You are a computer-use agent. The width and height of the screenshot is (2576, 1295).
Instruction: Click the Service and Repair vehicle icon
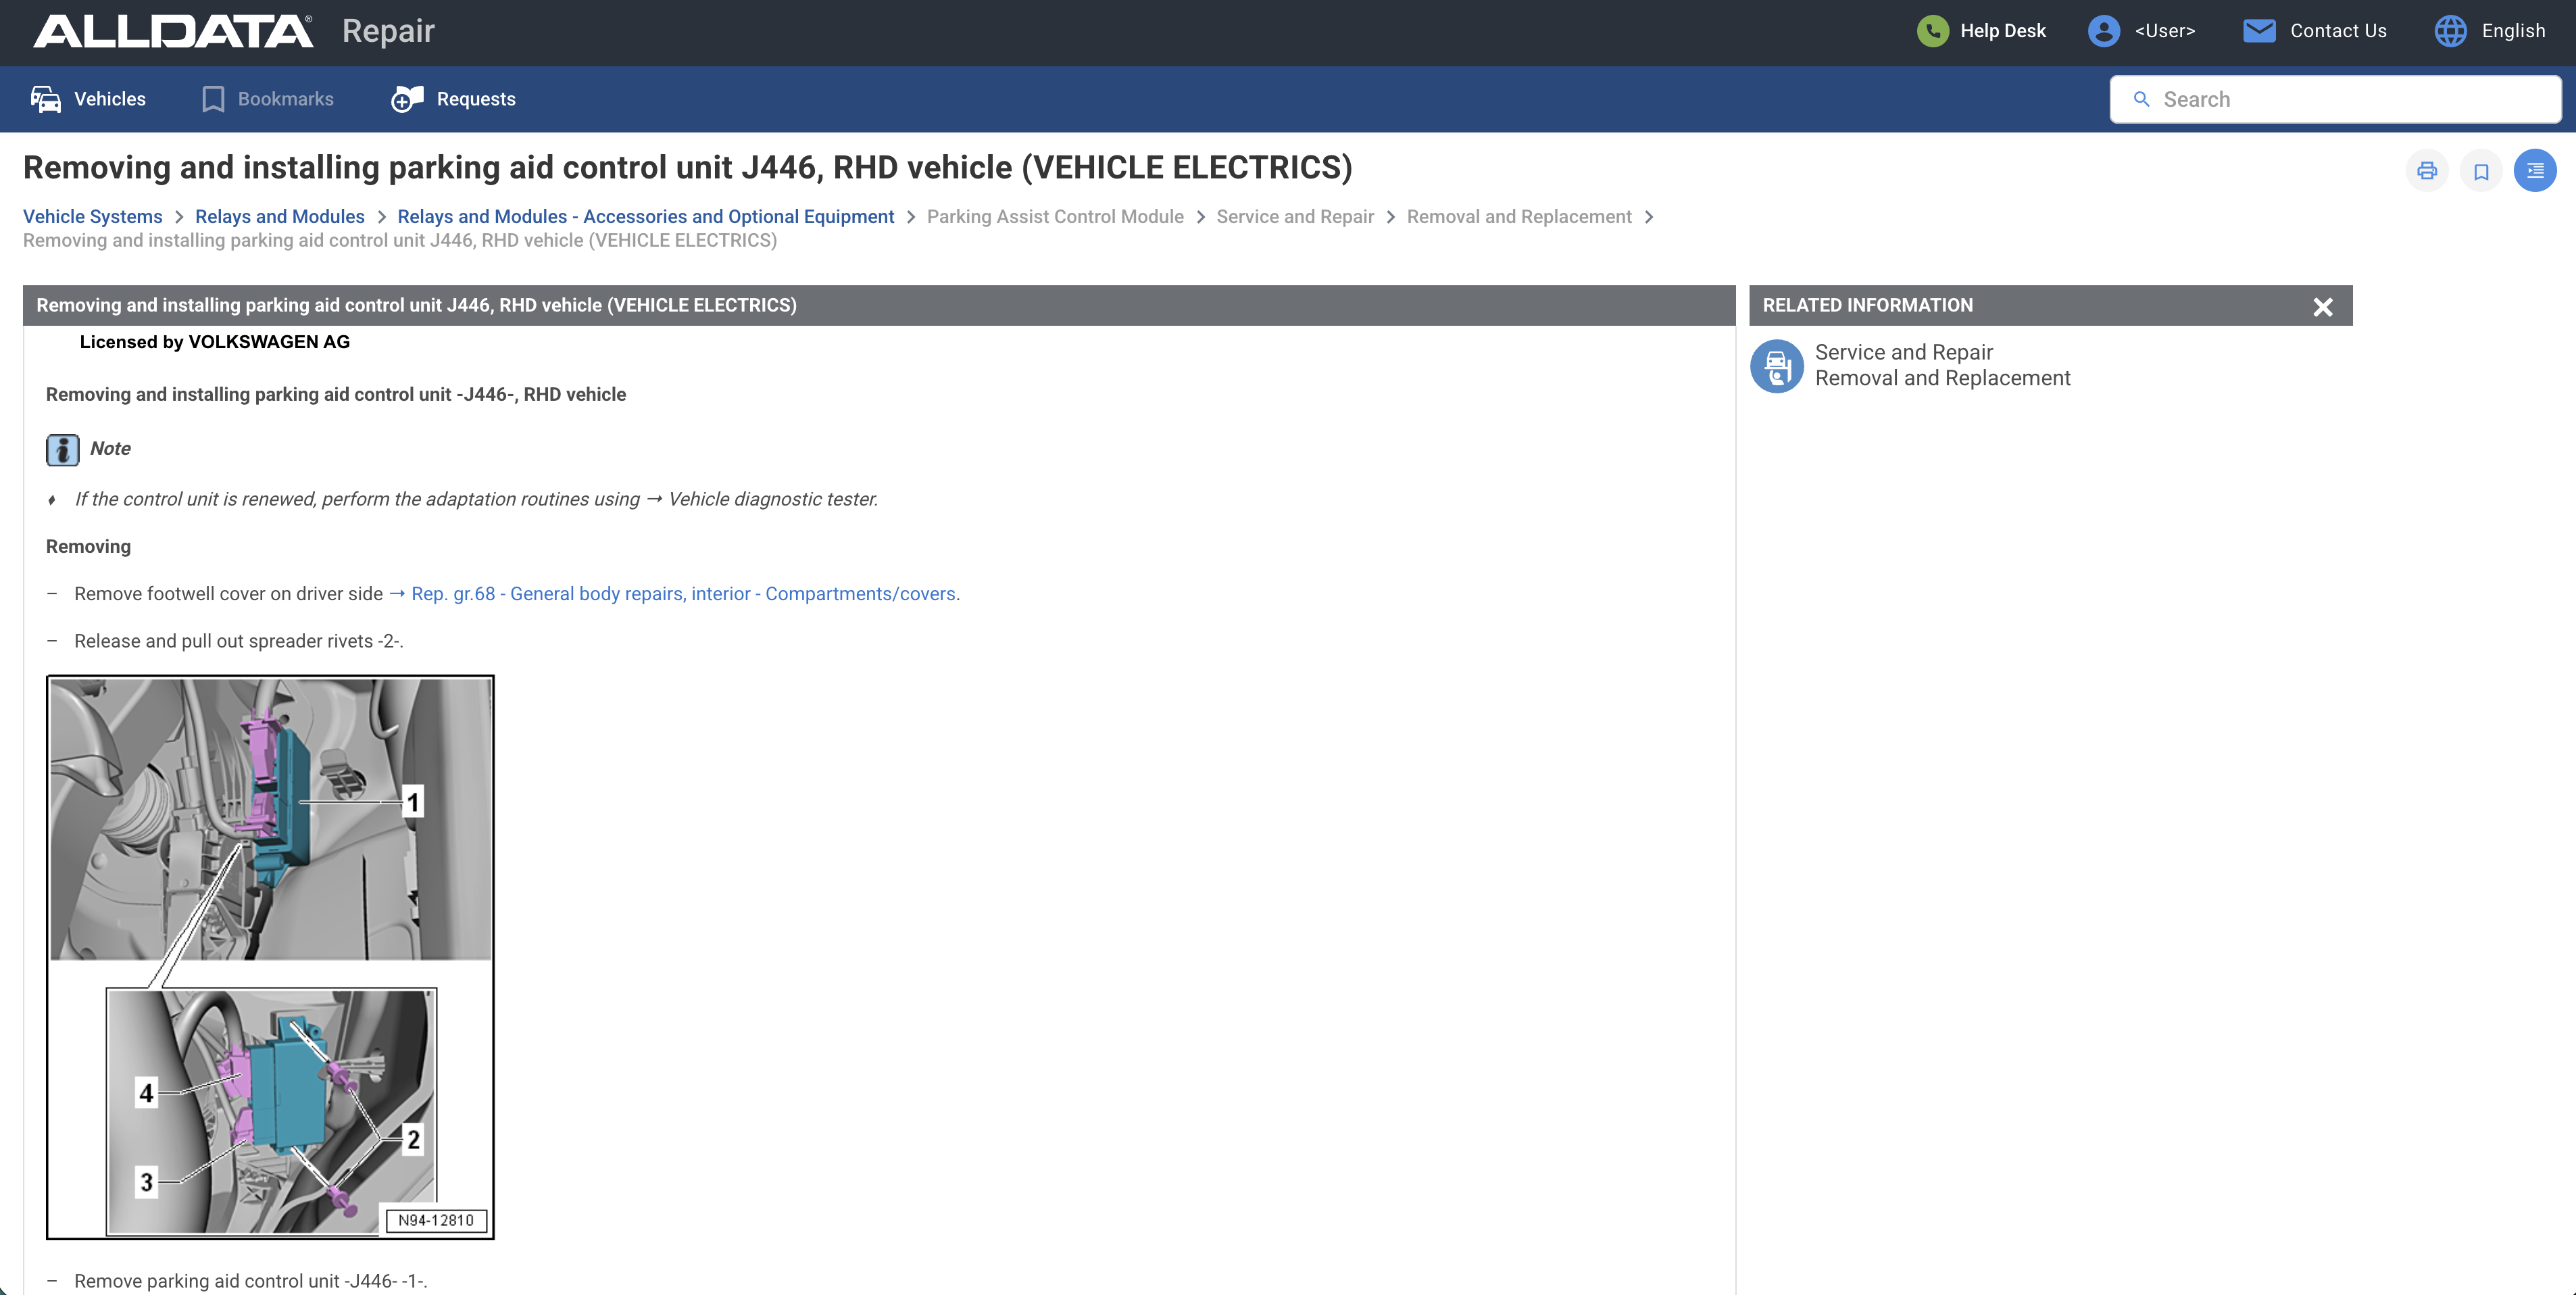coord(1776,366)
